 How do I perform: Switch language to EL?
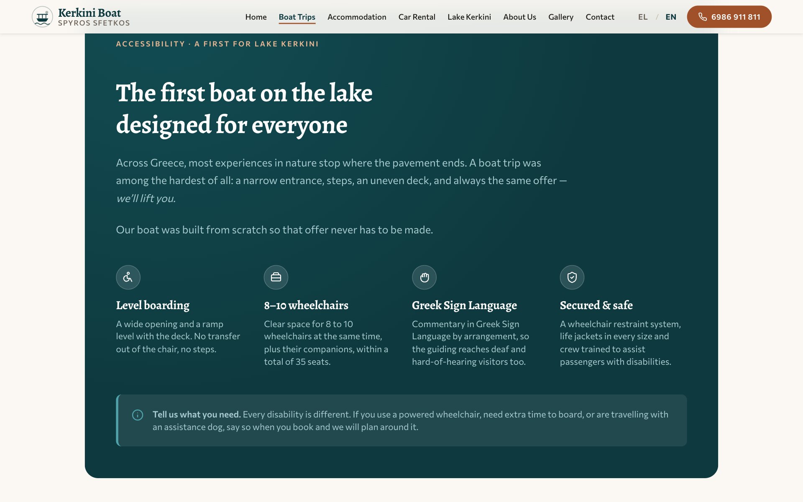click(643, 17)
